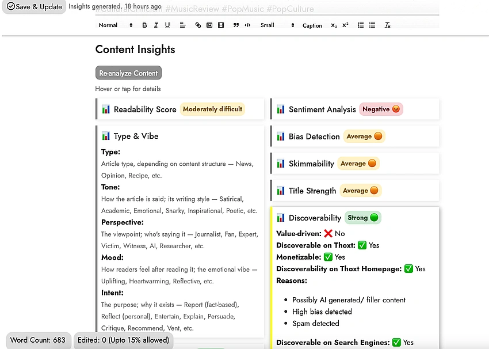Select the Caption style option

click(312, 25)
